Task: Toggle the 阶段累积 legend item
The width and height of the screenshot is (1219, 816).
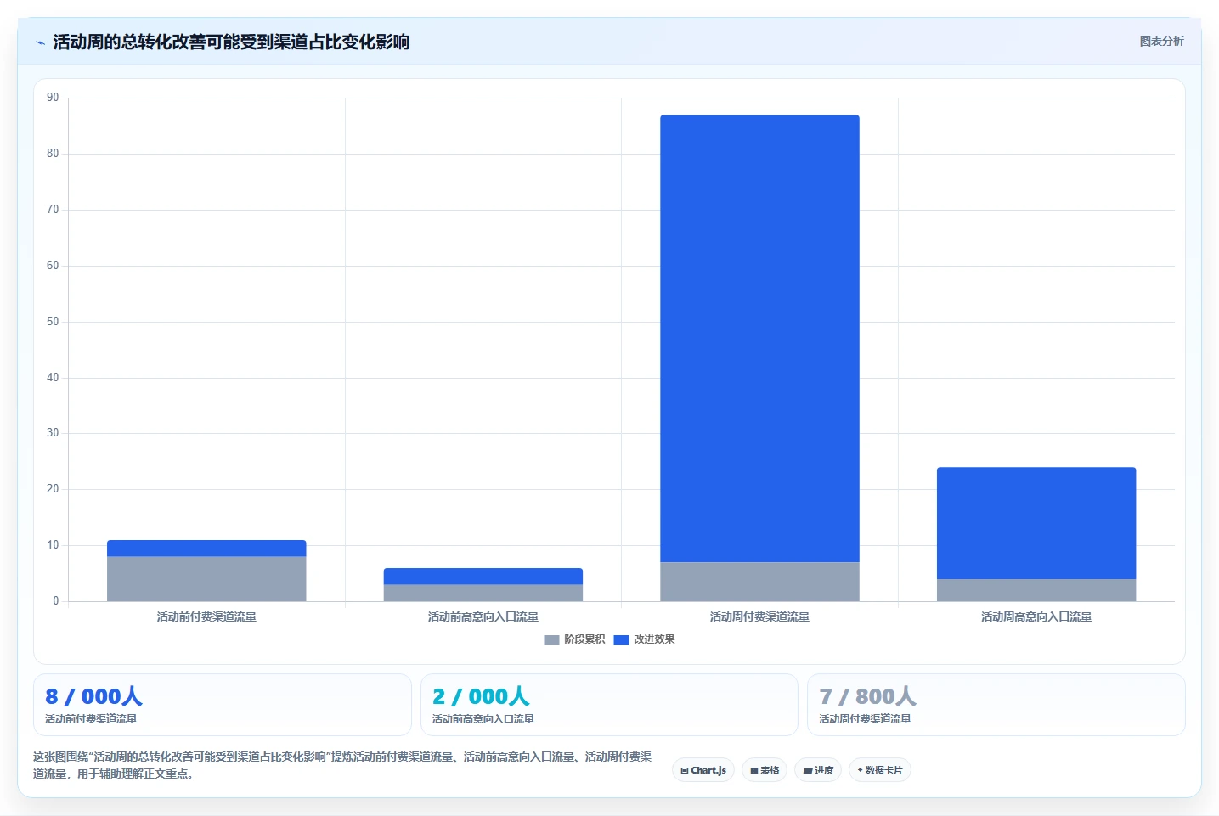Action: coord(574,639)
